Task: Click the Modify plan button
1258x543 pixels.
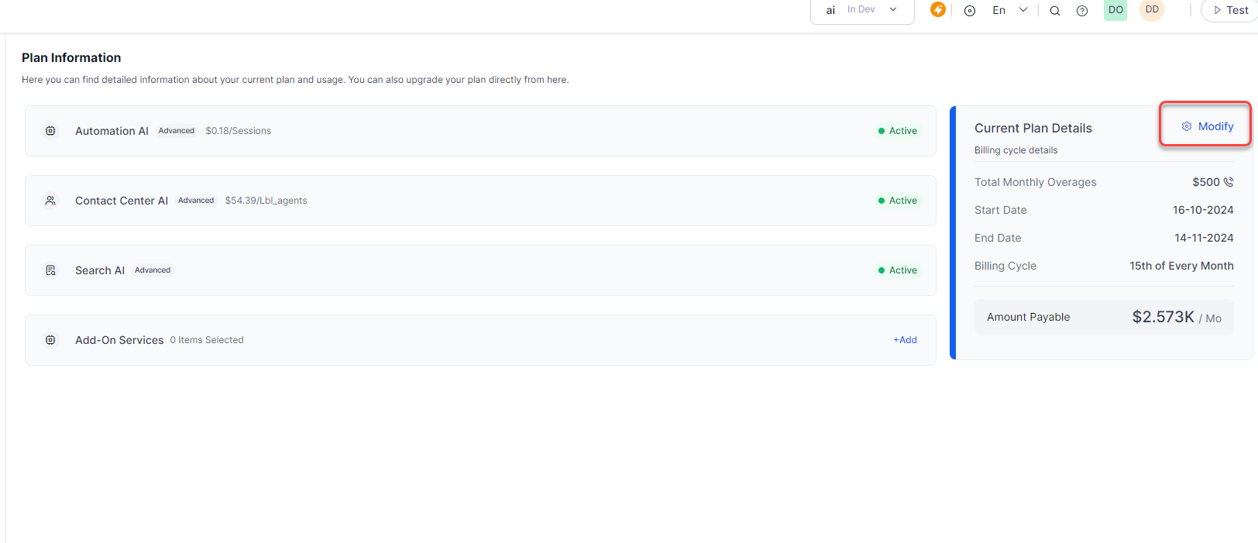Action: [1207, 126]
